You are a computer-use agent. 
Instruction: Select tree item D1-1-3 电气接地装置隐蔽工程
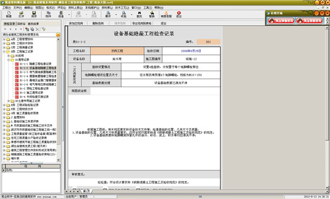38,72
